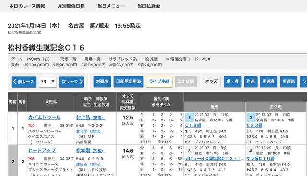Open jockey 松本剛 (笠松) link
This screenshot has height=176, width=307.
tap(91, 151)
